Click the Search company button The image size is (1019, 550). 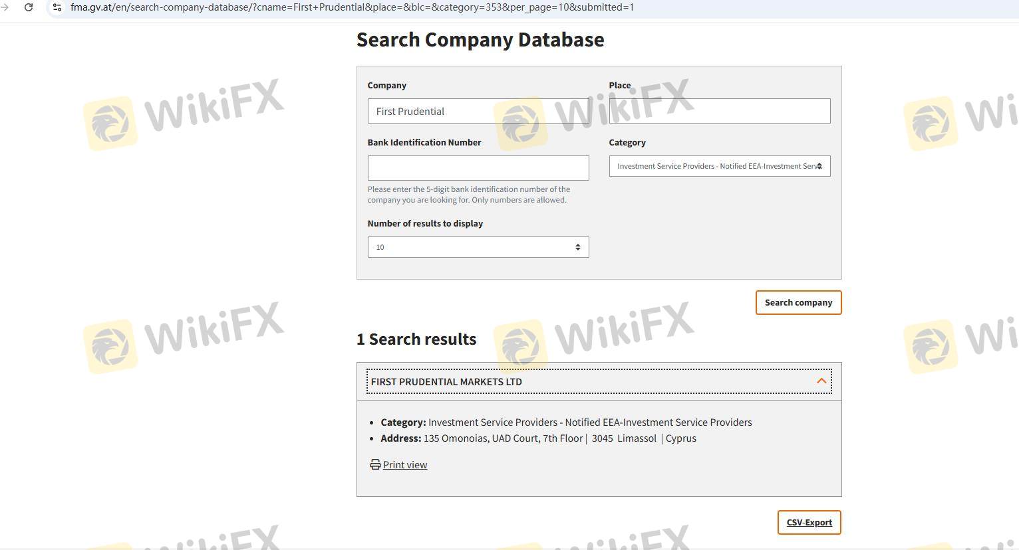pos(798,303)
